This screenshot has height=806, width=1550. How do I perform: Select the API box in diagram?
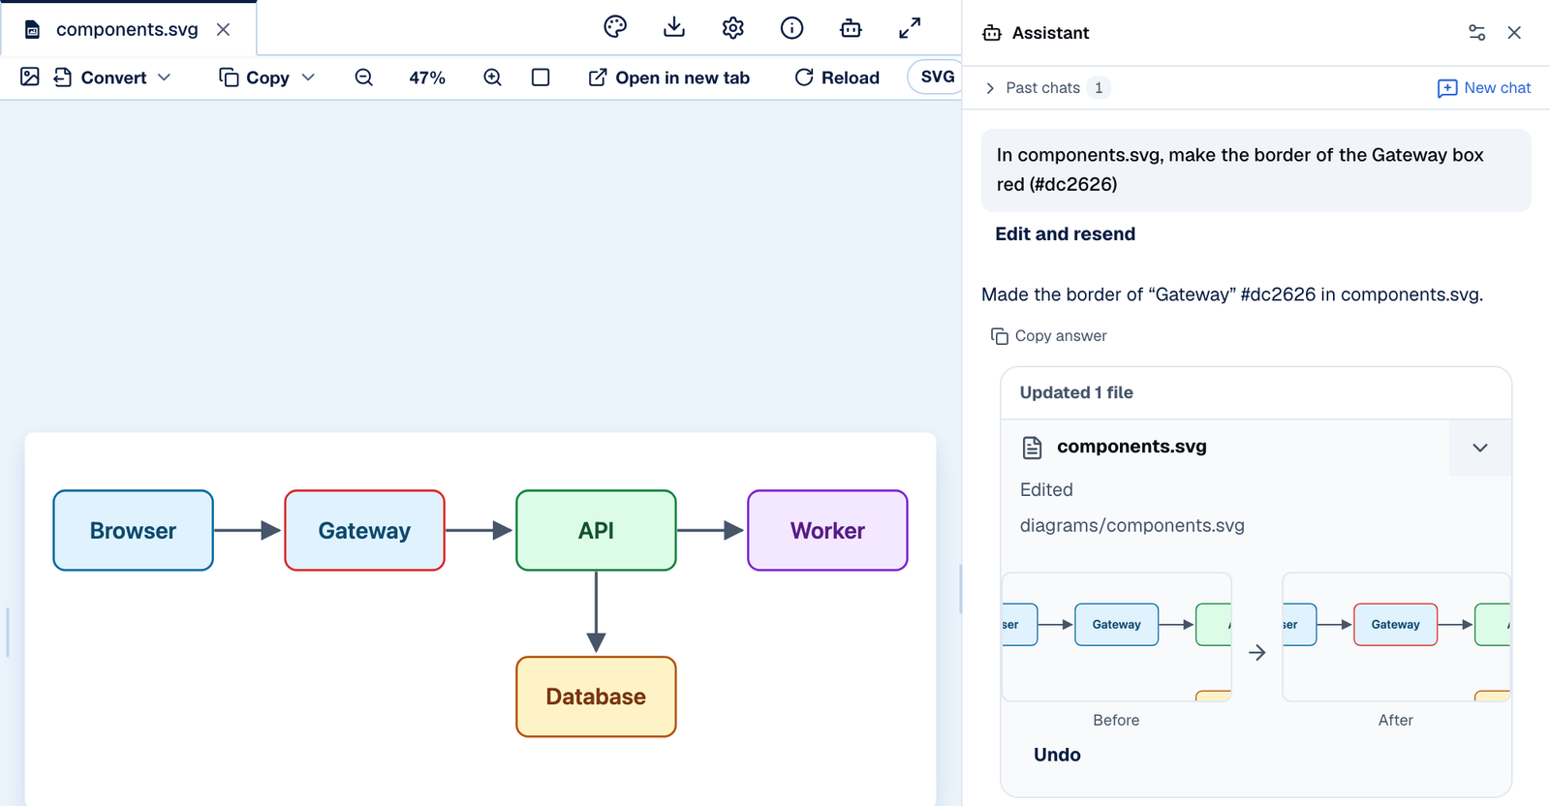pyautogui.click(x=596, y=531)
